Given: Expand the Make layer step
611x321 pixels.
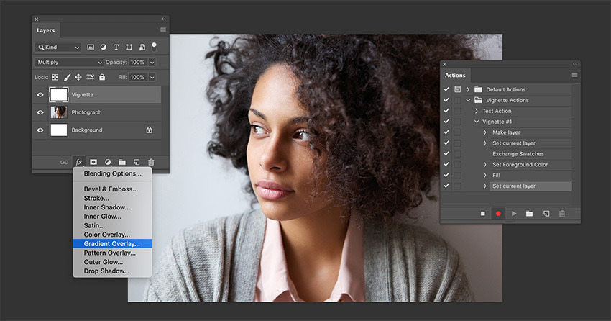Looking at the screenshot, I should pyautogui.click(x=484, y=132).
